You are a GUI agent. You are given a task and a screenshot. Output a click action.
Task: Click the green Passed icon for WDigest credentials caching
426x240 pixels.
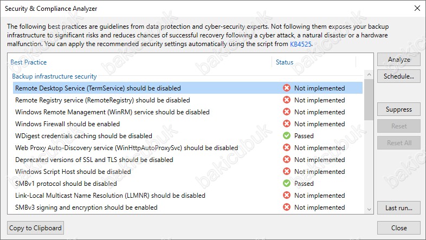click(x=287, y=135)
